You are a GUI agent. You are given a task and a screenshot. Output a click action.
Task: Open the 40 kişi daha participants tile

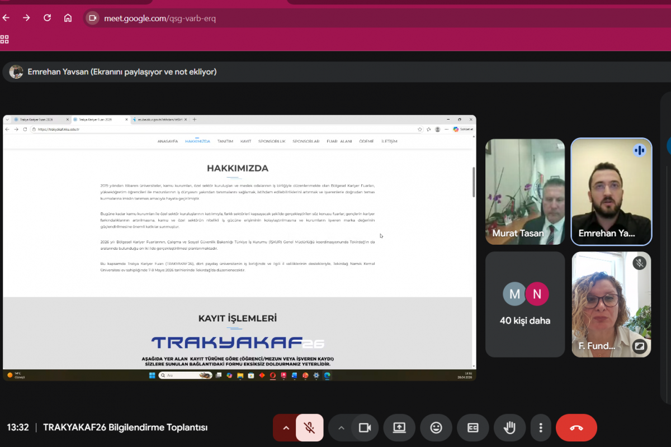point(525,304)
